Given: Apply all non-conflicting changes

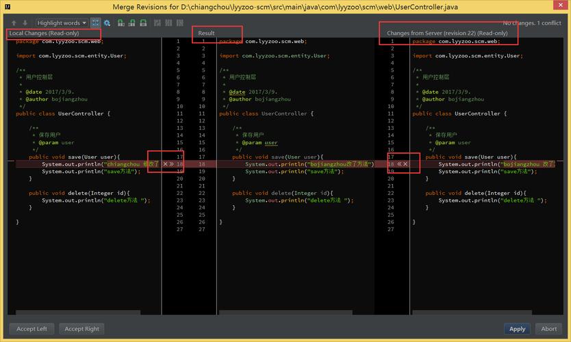Looking at the screenshot, I should (x=131, y=23).
